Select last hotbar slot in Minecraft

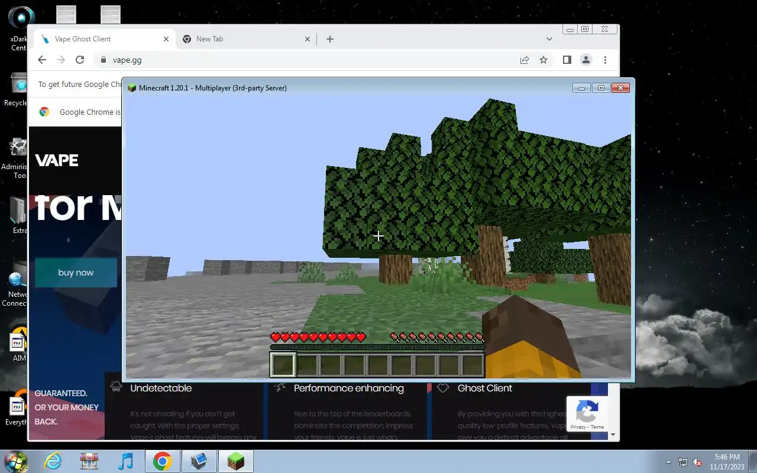click(473, 365)
